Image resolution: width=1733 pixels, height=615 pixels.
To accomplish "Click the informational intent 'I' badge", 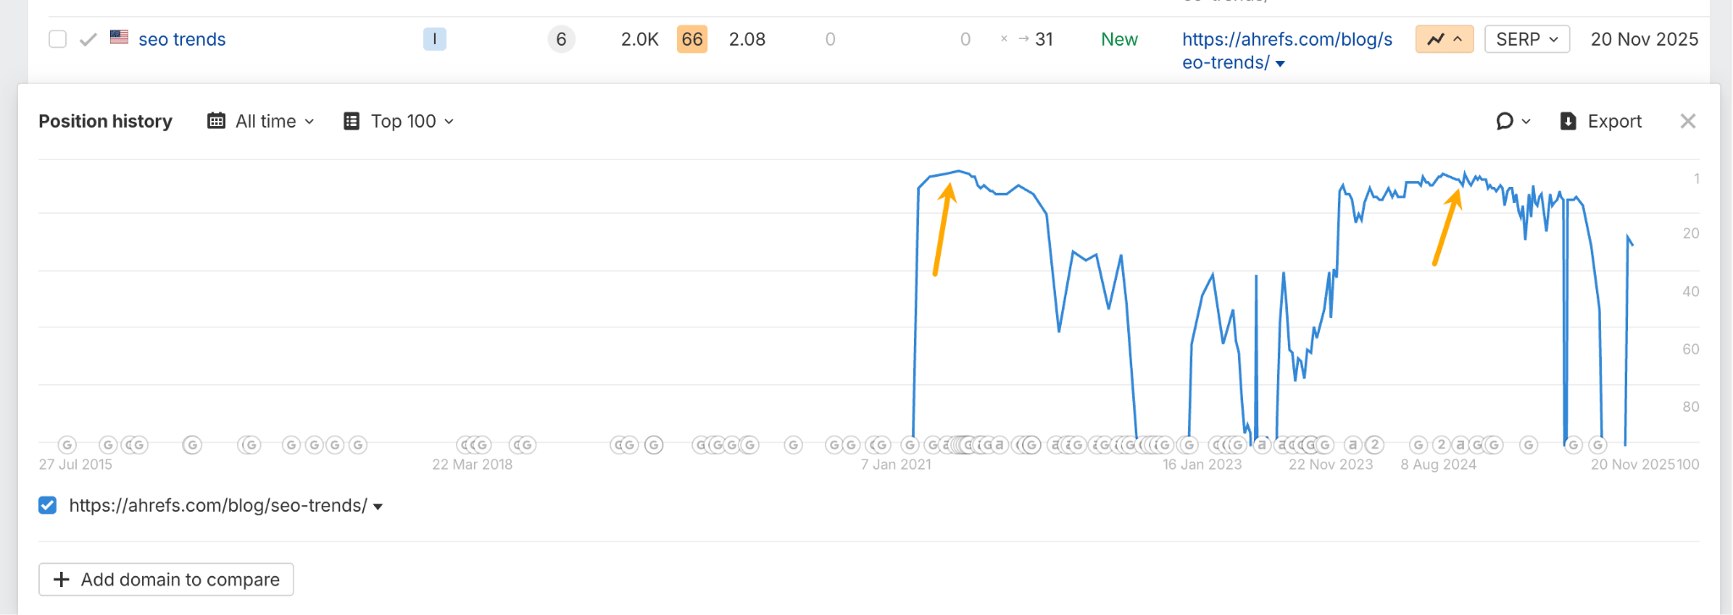I will [434, 38].
